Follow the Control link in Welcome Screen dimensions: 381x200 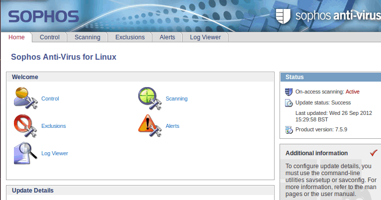pos(50,99)
